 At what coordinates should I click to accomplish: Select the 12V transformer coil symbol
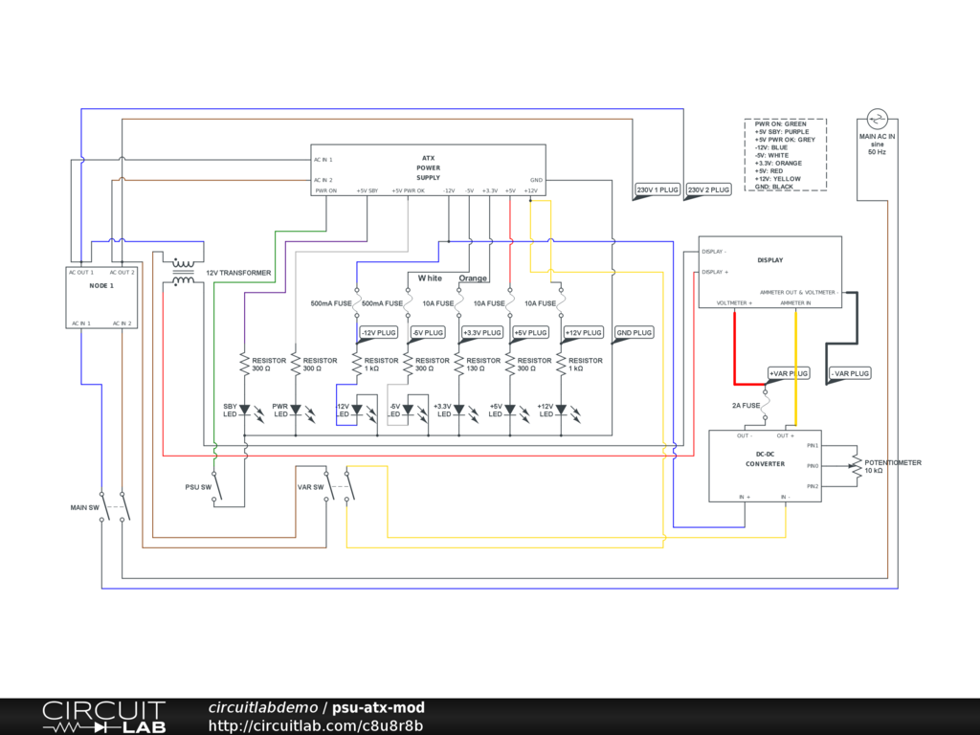pyautogui.click(x=182, y=271)
